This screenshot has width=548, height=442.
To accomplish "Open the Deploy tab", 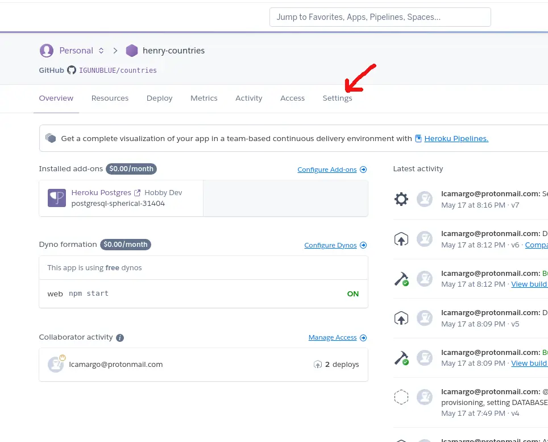I will click(x=159, y=98).
